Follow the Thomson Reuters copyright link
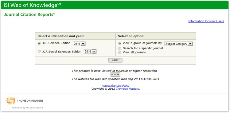The image size is (230, 113). [127, 89]
